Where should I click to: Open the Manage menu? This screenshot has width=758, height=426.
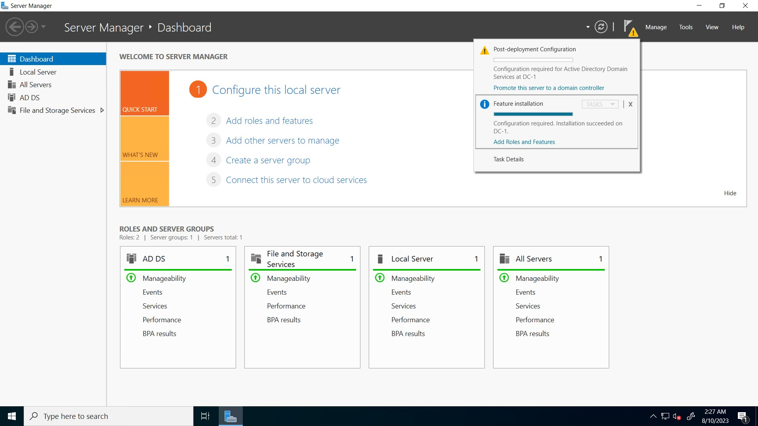[x=656, y=27]
